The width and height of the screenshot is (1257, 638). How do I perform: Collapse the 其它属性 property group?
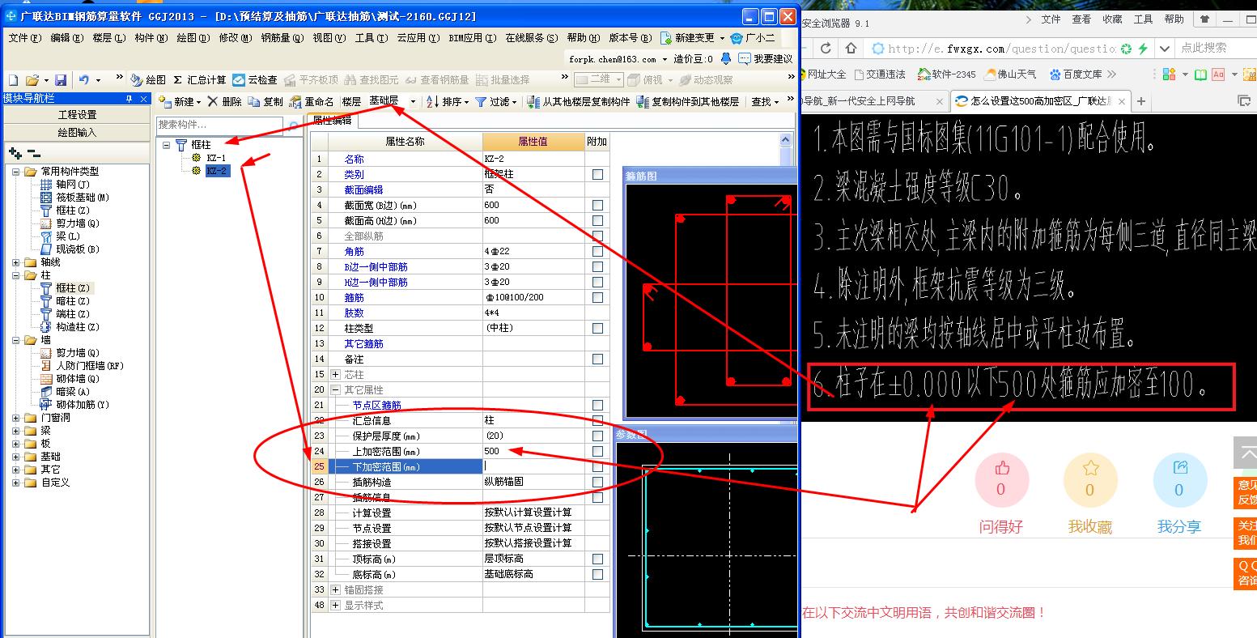tap(336, 389)
